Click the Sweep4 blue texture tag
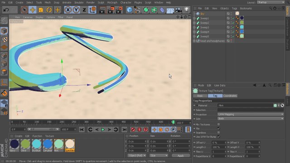Image resolution: width=290 pixels, height=163 pixels. (242, 32)
